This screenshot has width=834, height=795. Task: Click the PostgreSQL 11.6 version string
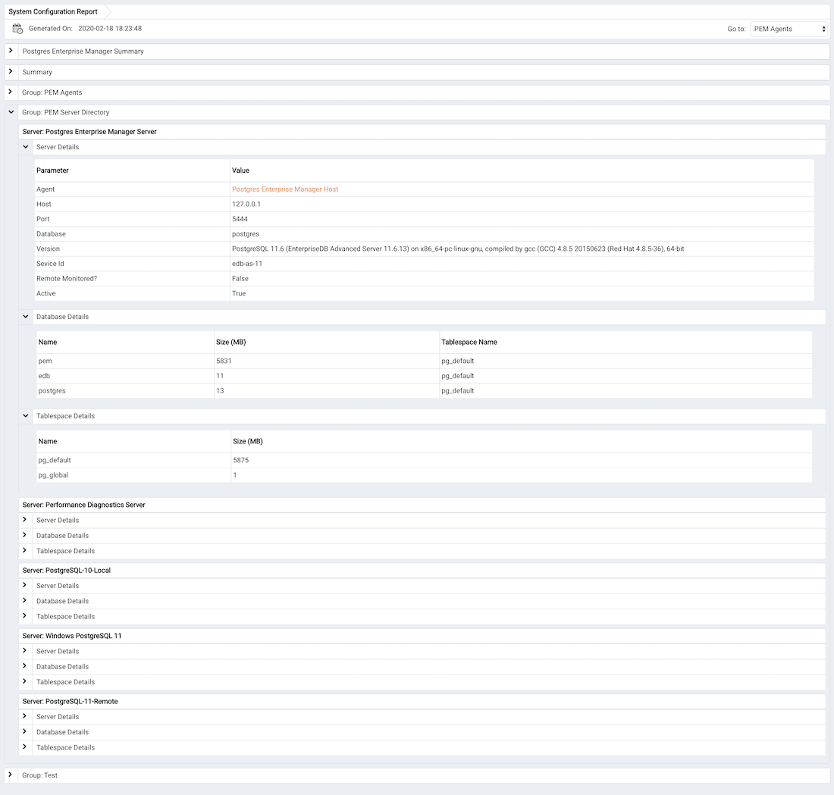point(458,249)
